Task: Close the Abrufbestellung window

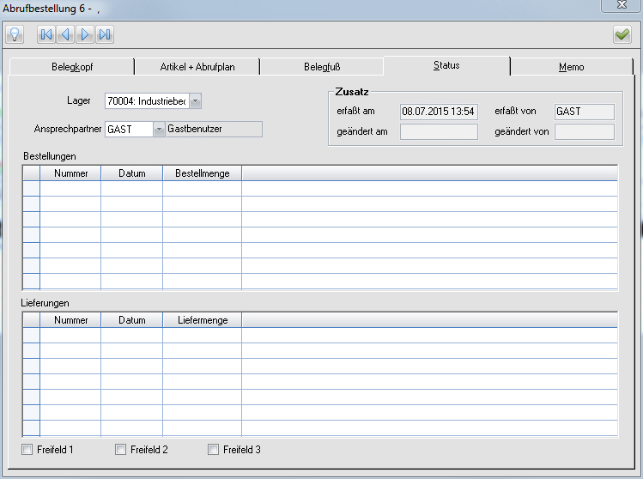Action: (620, 7)
